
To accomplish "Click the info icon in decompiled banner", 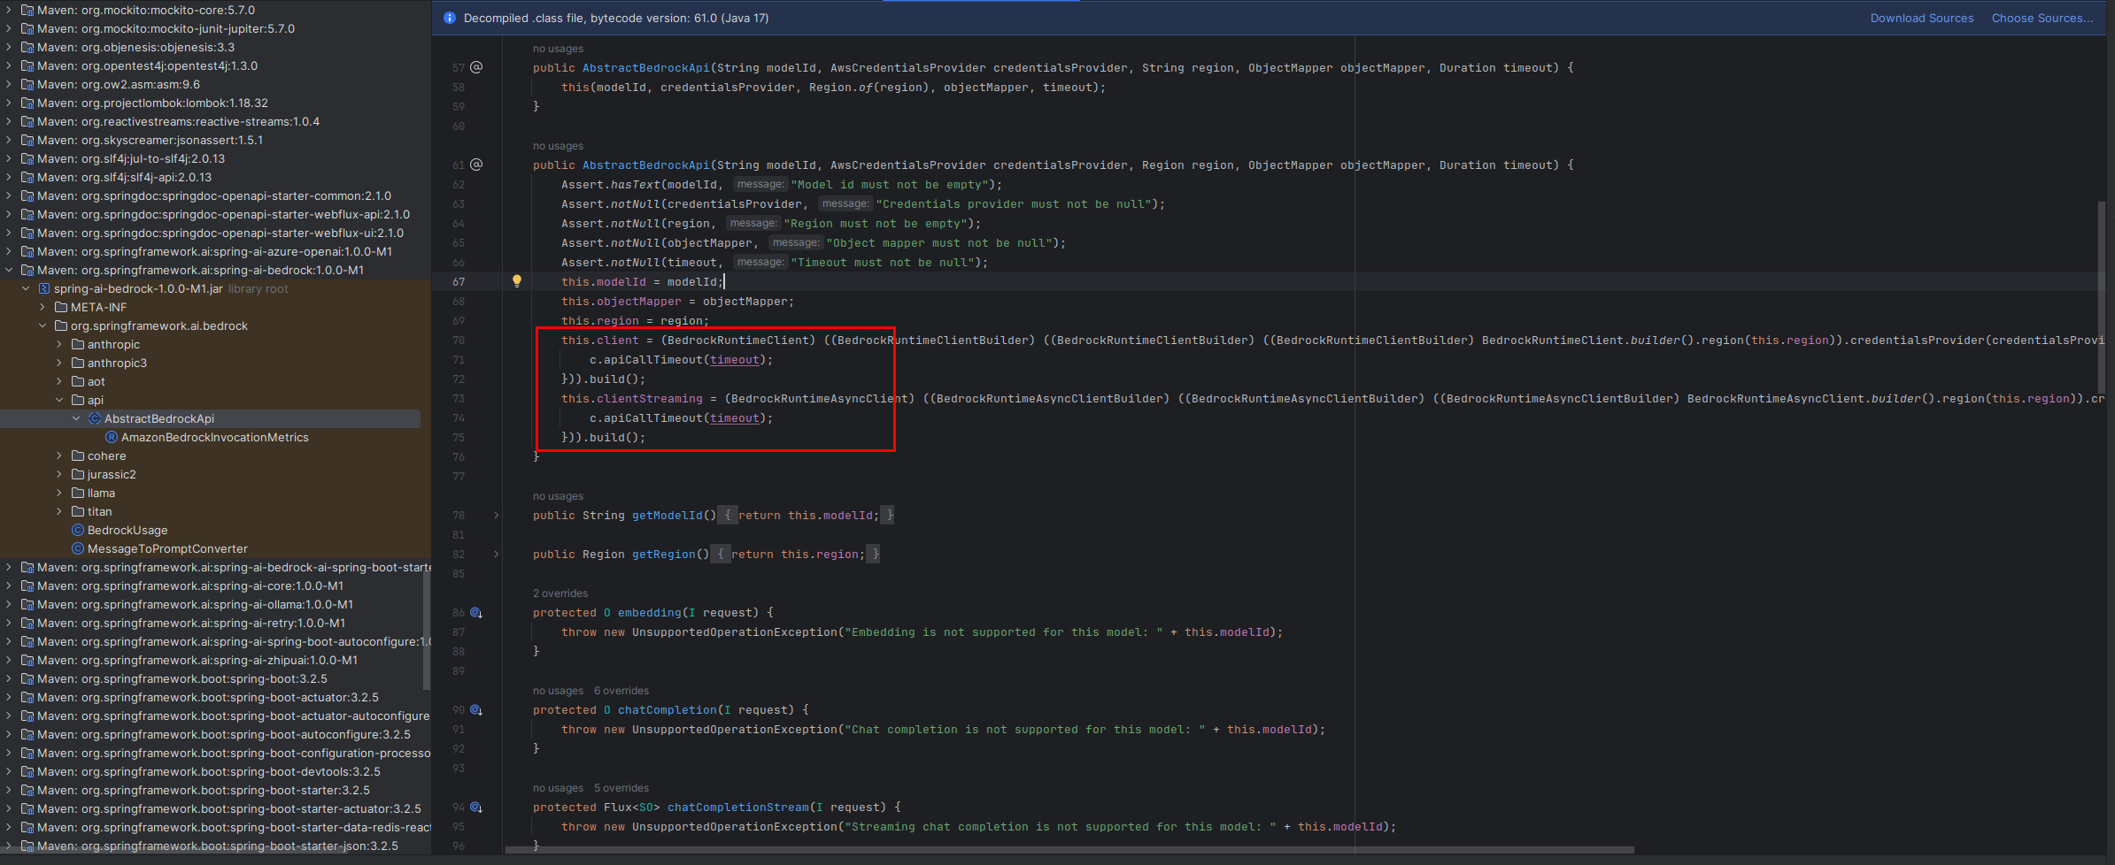I will 450,18.
